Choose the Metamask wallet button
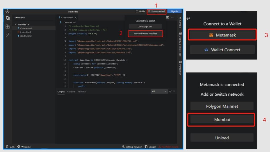 [x=222, y=35]
